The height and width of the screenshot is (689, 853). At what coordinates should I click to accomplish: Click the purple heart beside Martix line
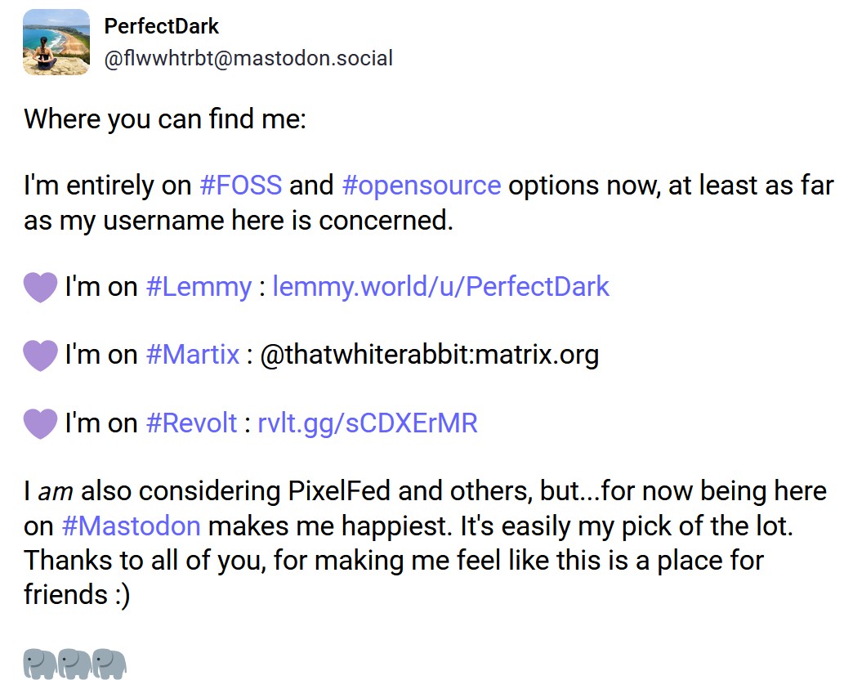(x=40, y=355)
